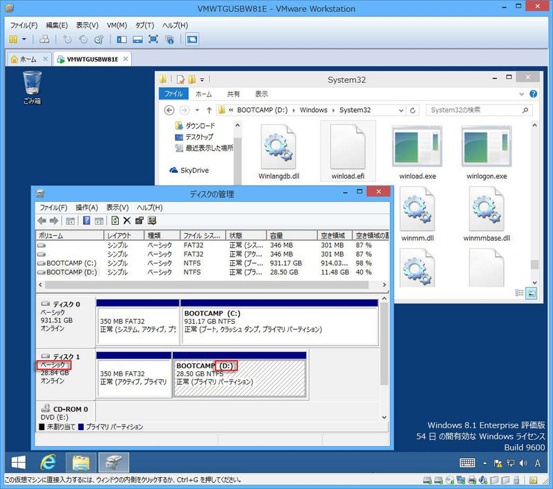Screen dimensions: 553x489
Task: Switch Explorer to large icons view
Action: pos(532,293)
